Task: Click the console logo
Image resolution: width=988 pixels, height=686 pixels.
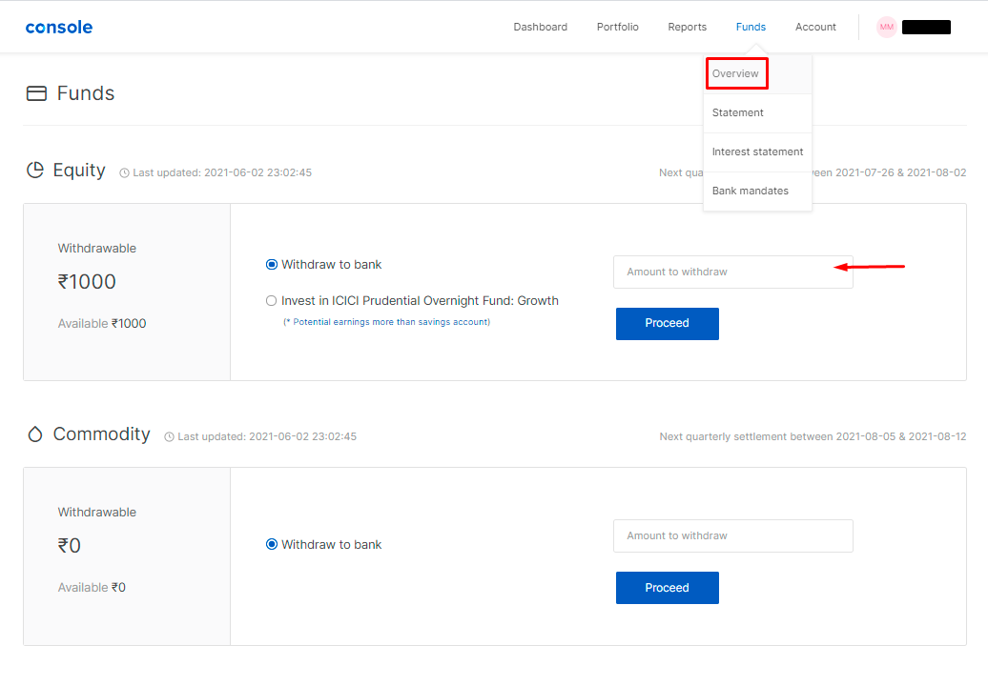Action: click(59, 27)
